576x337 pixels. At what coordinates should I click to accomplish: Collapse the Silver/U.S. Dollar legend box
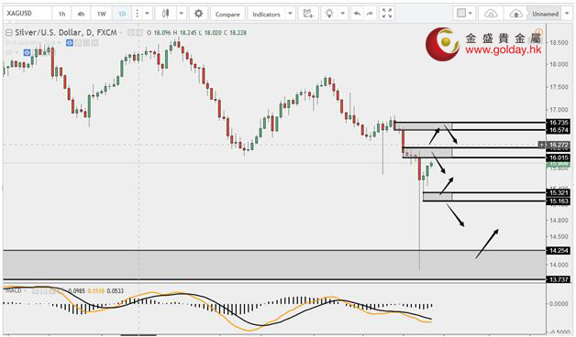tap(9, 33)
